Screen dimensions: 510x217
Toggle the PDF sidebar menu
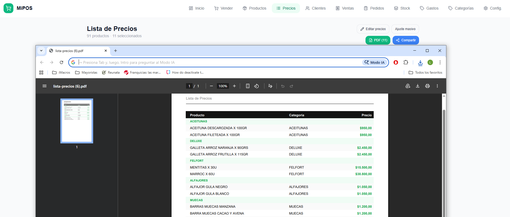coord(45,86)
